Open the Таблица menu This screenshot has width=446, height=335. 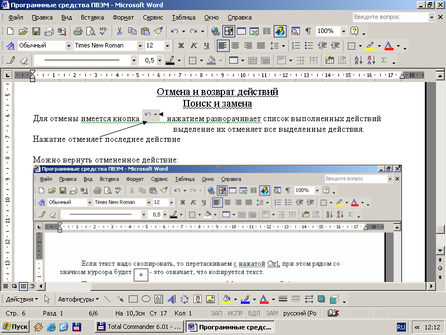tap(183, 18)
